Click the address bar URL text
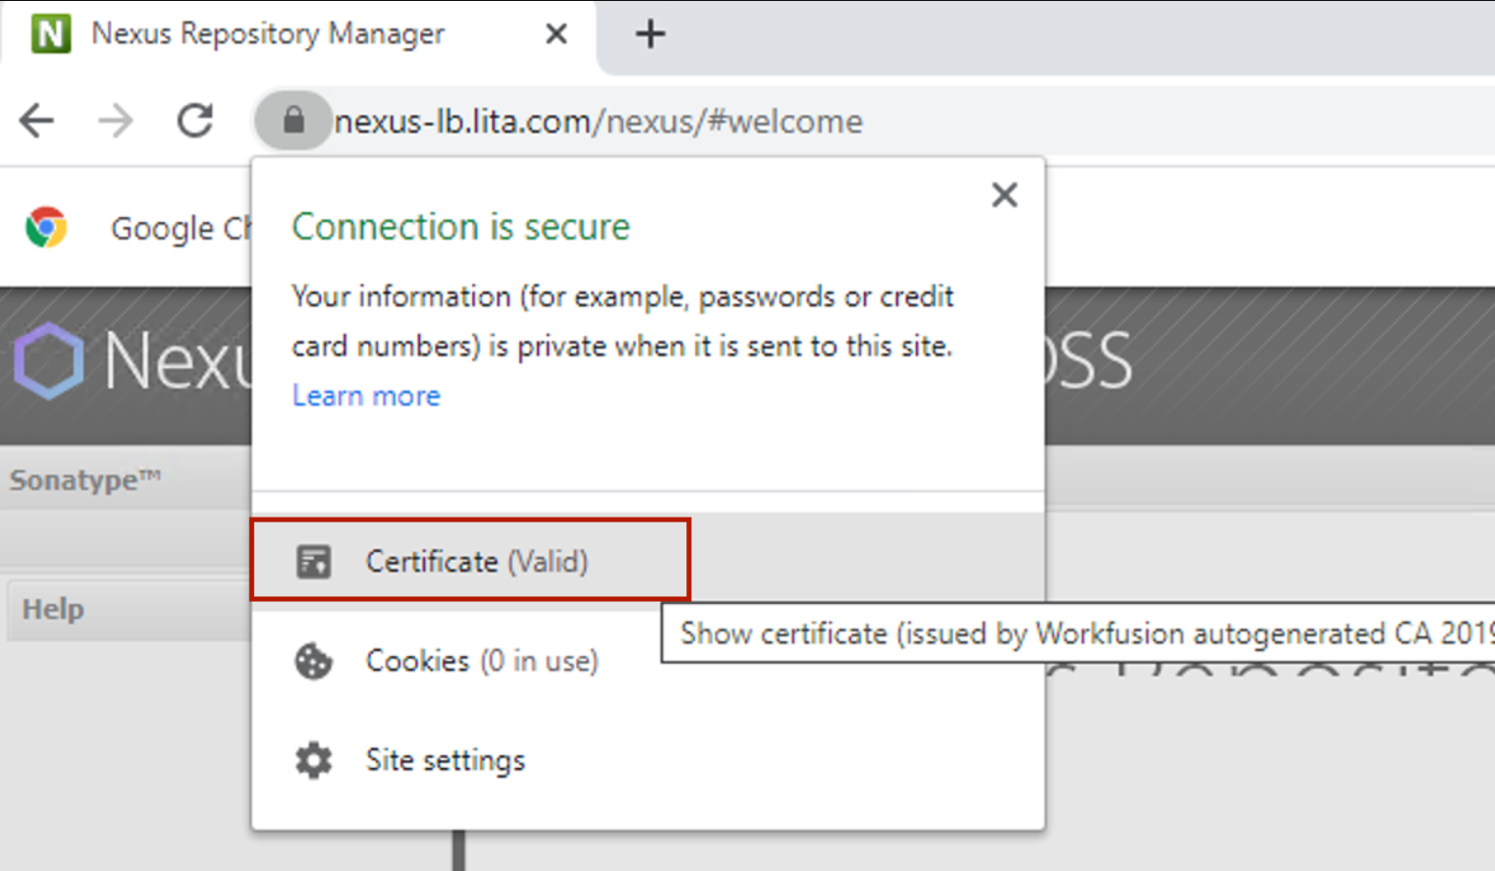The image size is (1495, 871). click(599, 122)
